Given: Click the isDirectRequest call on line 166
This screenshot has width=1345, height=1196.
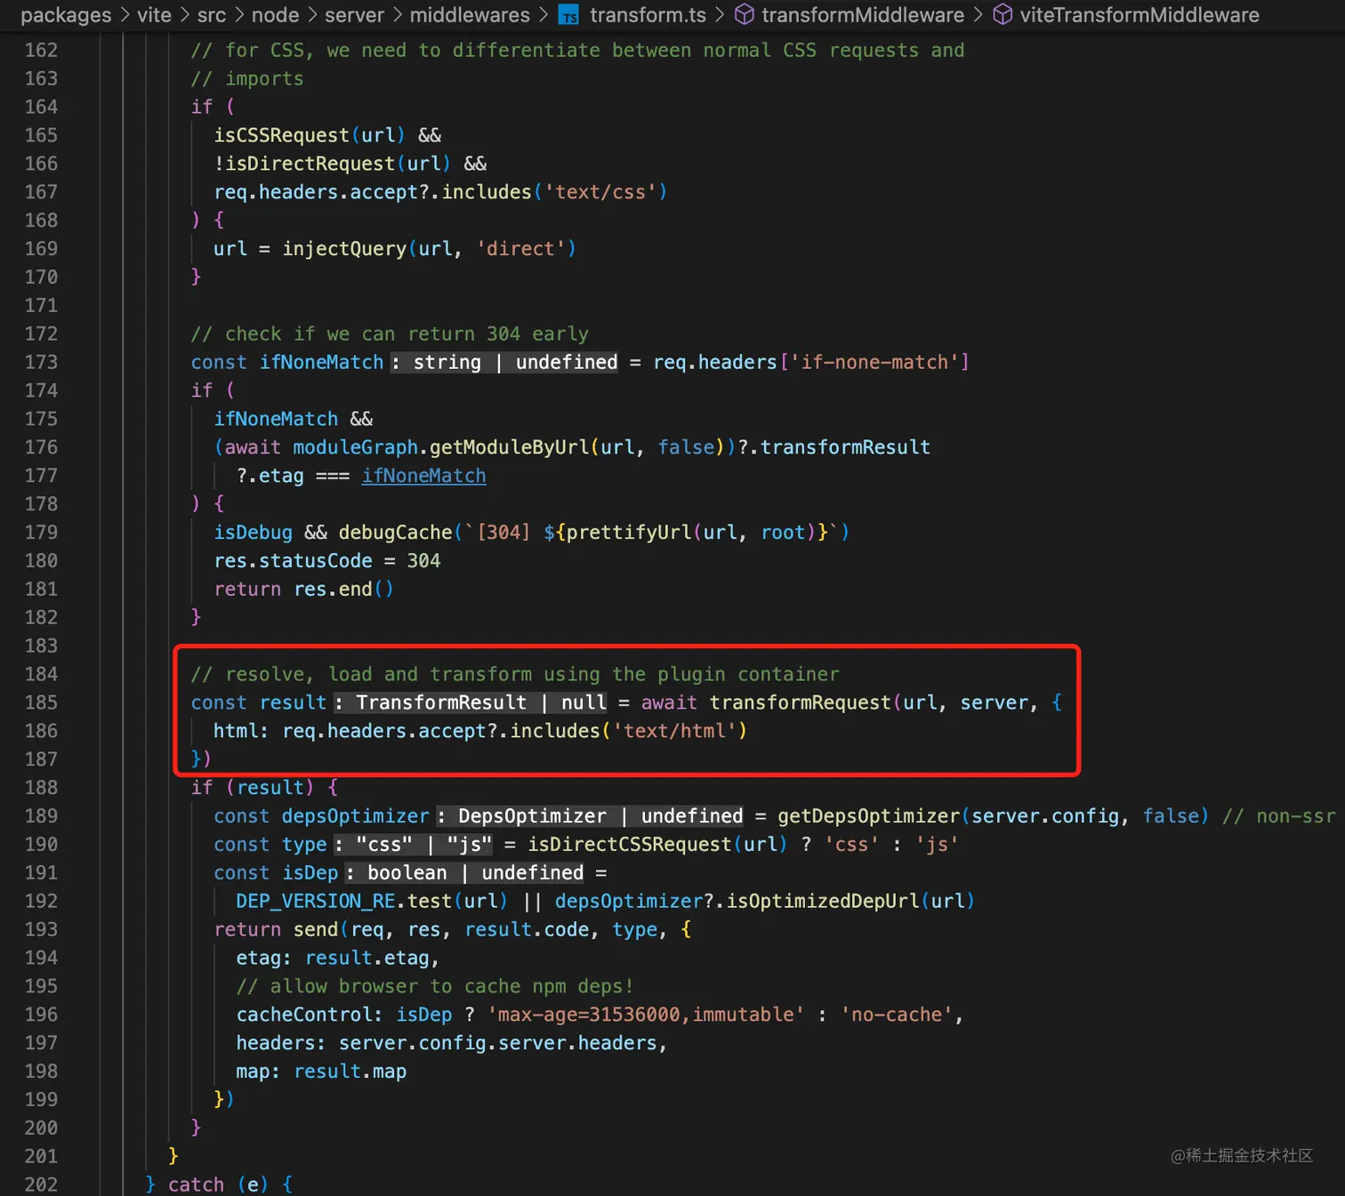Looking at the screenshot, I should (310, 164).
